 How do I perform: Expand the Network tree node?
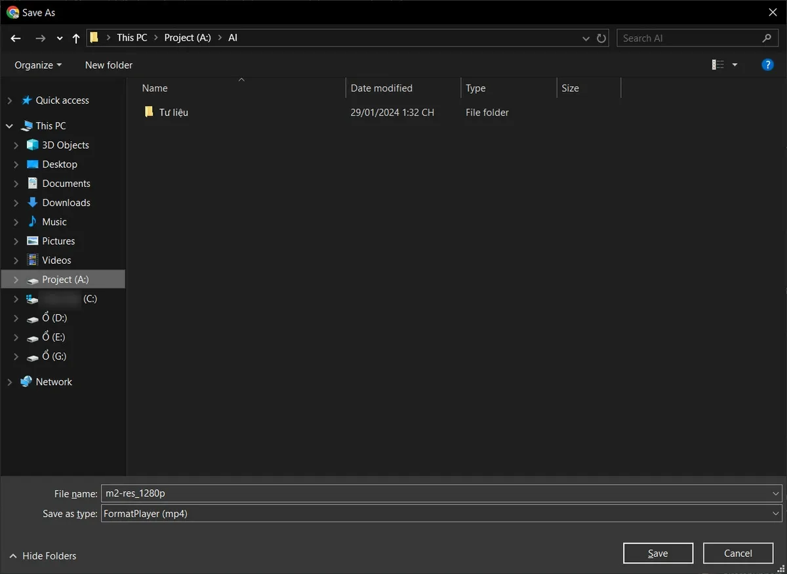pyautogui.click(x=9, y=382)
